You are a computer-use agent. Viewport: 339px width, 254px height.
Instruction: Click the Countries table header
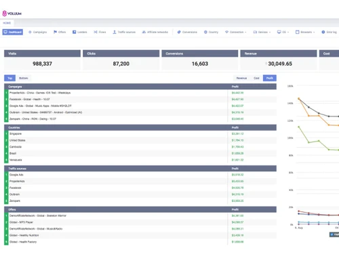[x=140, y=127]
